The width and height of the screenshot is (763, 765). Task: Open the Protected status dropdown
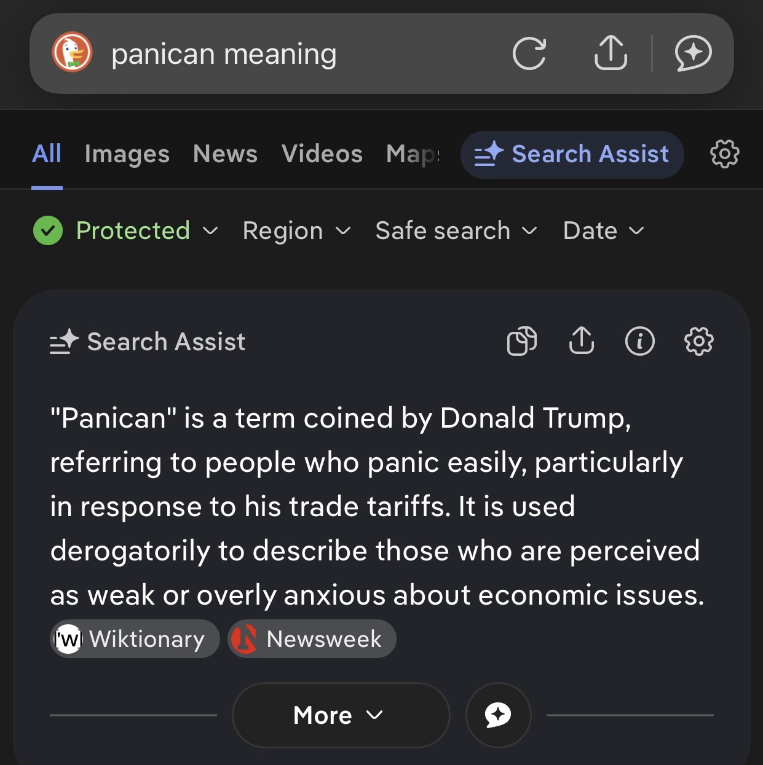(126, 231)
